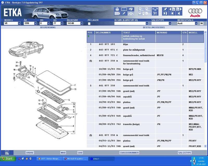The image size is (208, 166).
Task: Click the printer icon in the toolbar
Action: 117,9
